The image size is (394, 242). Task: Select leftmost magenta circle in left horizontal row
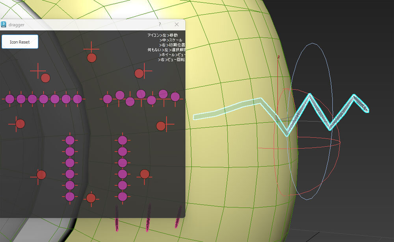tap(10, 99)
